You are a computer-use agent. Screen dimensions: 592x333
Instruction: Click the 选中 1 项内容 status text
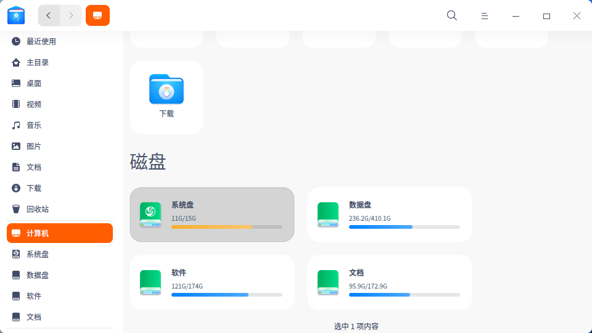(x=356, y=326)
